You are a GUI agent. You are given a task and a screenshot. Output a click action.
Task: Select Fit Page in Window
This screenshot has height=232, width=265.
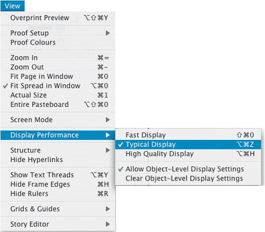click(58, 76)
